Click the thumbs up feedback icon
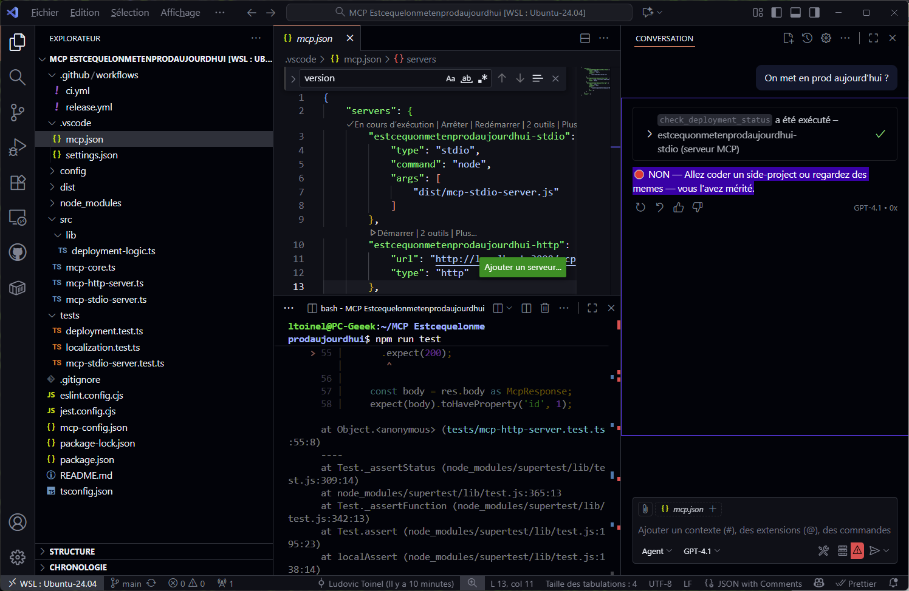 (x=679, y=208)
